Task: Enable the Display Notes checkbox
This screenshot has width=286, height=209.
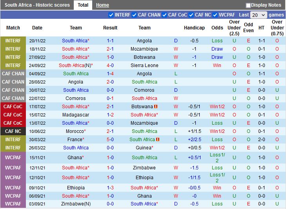Action: pyautogui.click(x=248, y=5)
